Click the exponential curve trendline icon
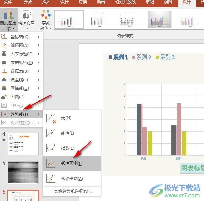Screen dimensions: 204x201 [x=51, y=148]
